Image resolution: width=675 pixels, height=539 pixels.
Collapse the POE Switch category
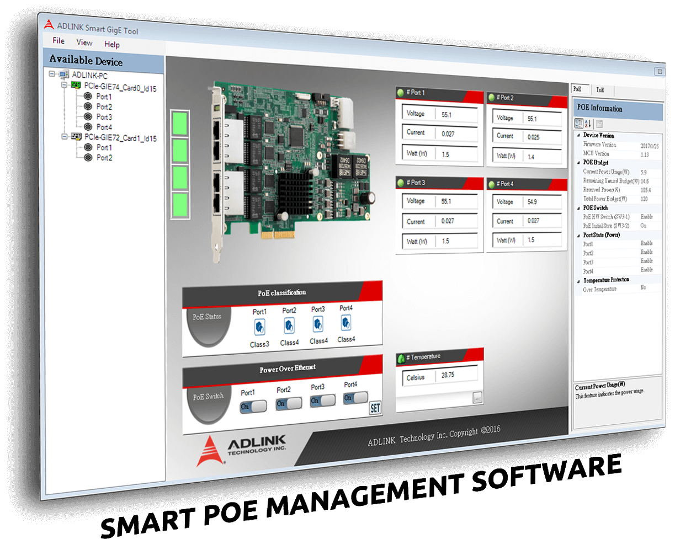(578, 208)
